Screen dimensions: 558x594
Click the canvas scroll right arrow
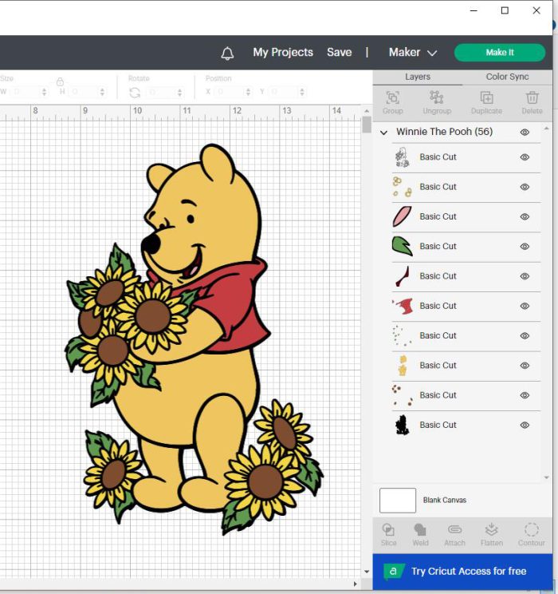(355, 584)
